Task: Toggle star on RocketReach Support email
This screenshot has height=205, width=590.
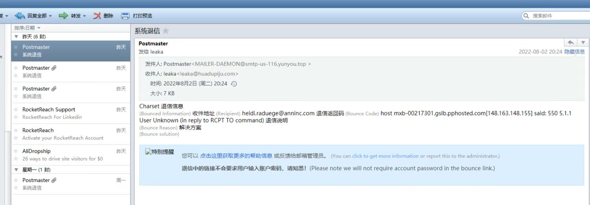Action: (16, 117)
